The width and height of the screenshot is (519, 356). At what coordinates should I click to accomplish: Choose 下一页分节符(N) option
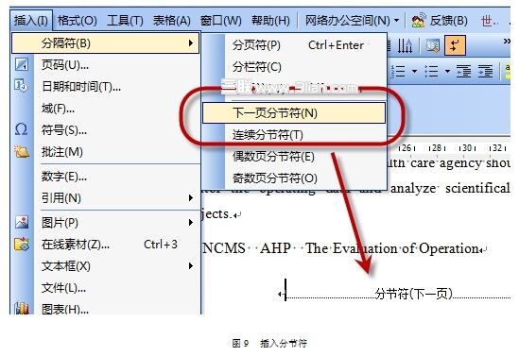point(294,113)
